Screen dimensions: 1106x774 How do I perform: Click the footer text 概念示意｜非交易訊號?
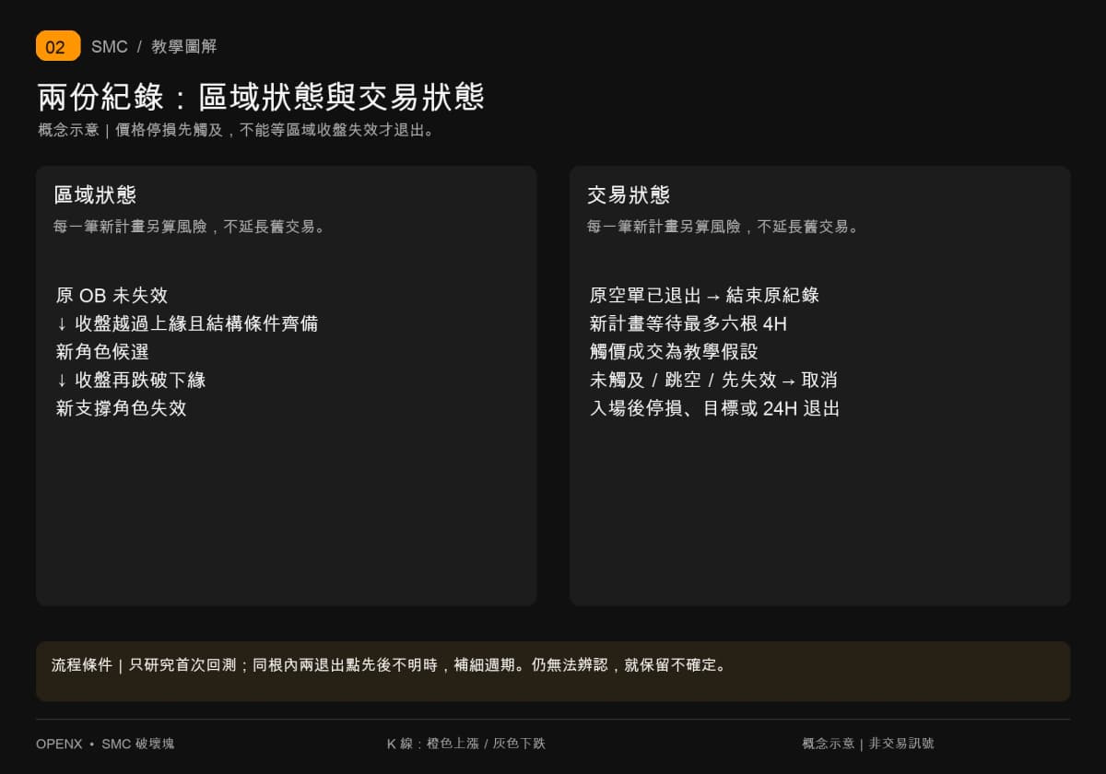(868, 744)
